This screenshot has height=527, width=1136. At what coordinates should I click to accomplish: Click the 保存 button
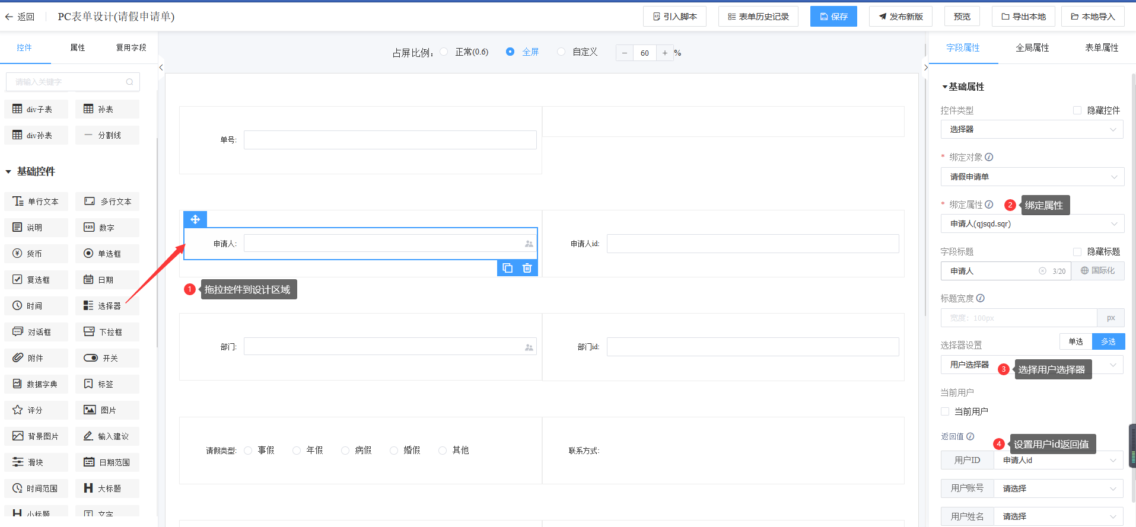click(833, 17)
